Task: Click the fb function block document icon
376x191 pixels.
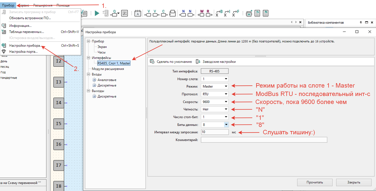Action: (265, 13)
